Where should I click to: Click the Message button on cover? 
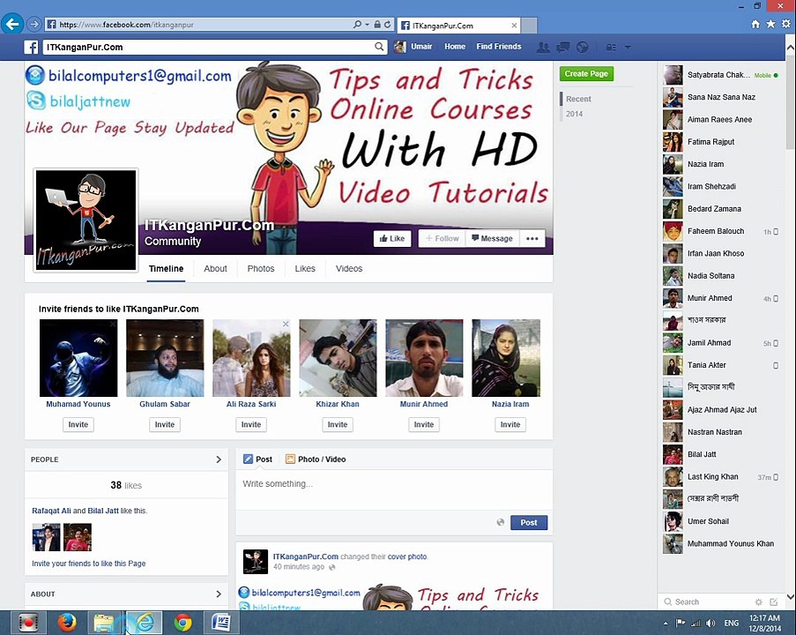(493, 238)
